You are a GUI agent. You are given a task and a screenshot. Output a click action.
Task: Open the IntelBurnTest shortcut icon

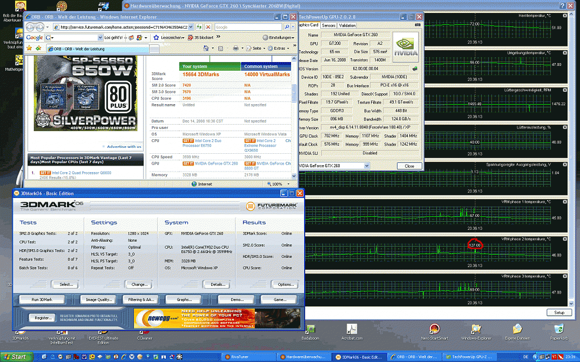click(x=62, y=336)
